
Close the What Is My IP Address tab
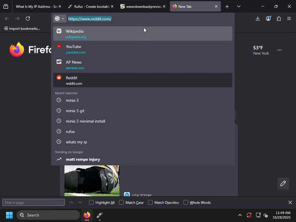pos(60,6)
